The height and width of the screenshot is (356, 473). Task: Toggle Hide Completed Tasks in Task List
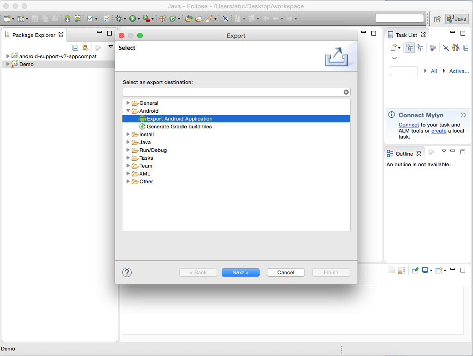pos(446,48)
